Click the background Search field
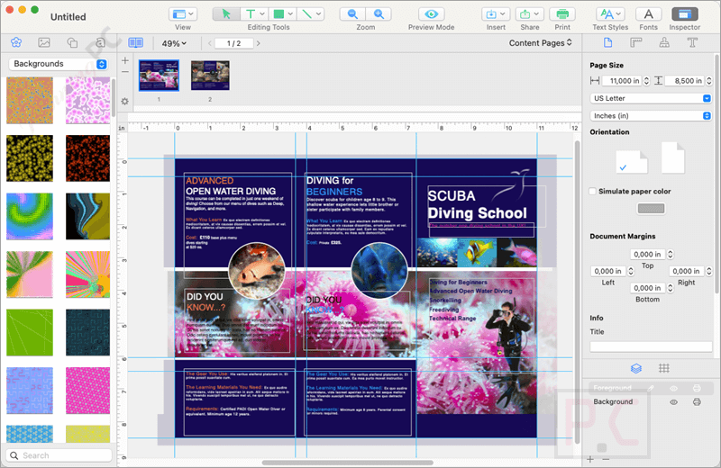Viewport: 721px width, 468px height. (x=59, y=455)
